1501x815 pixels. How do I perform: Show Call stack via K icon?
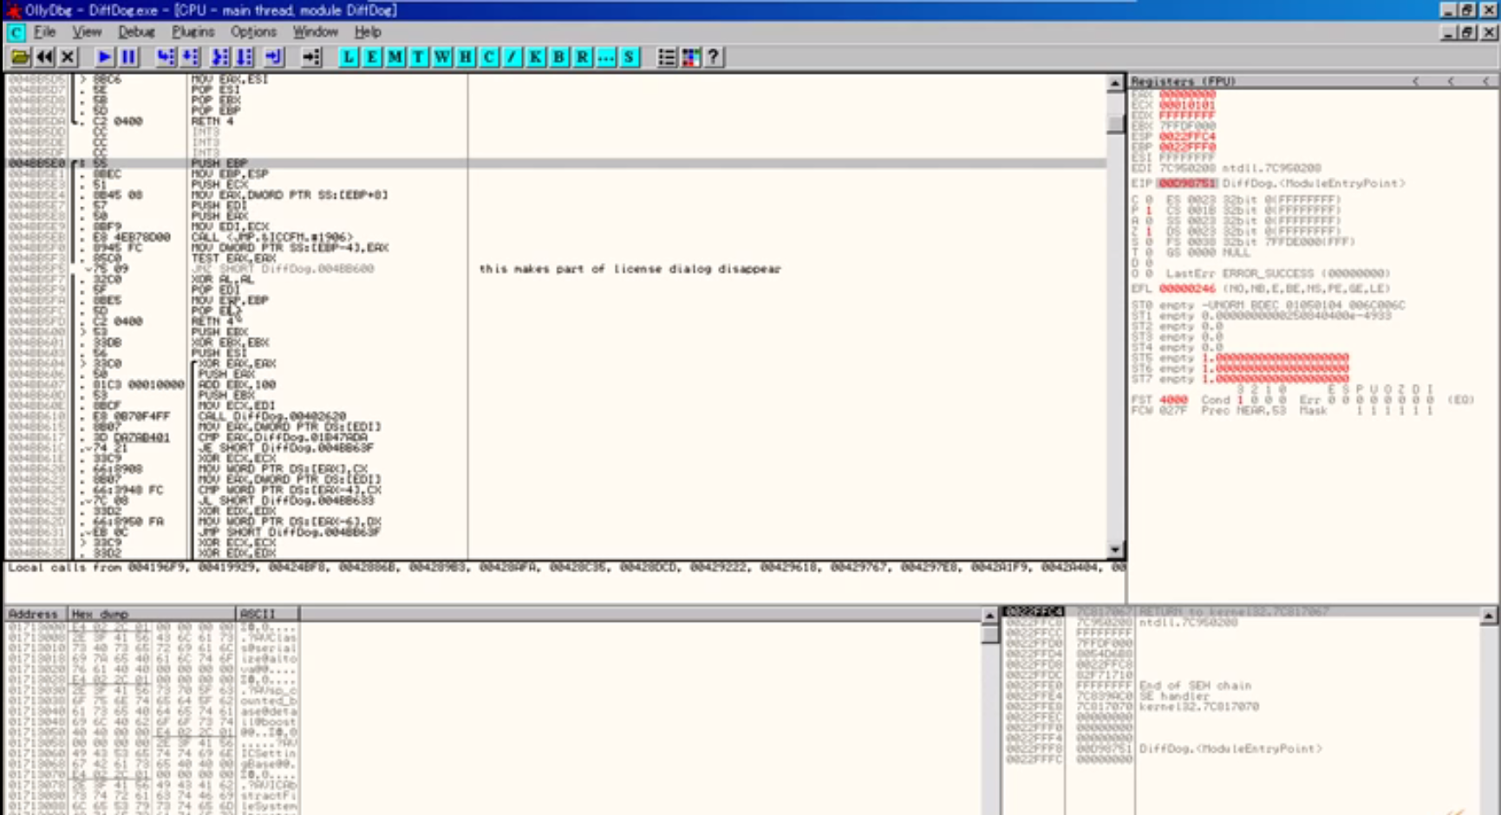536,57
